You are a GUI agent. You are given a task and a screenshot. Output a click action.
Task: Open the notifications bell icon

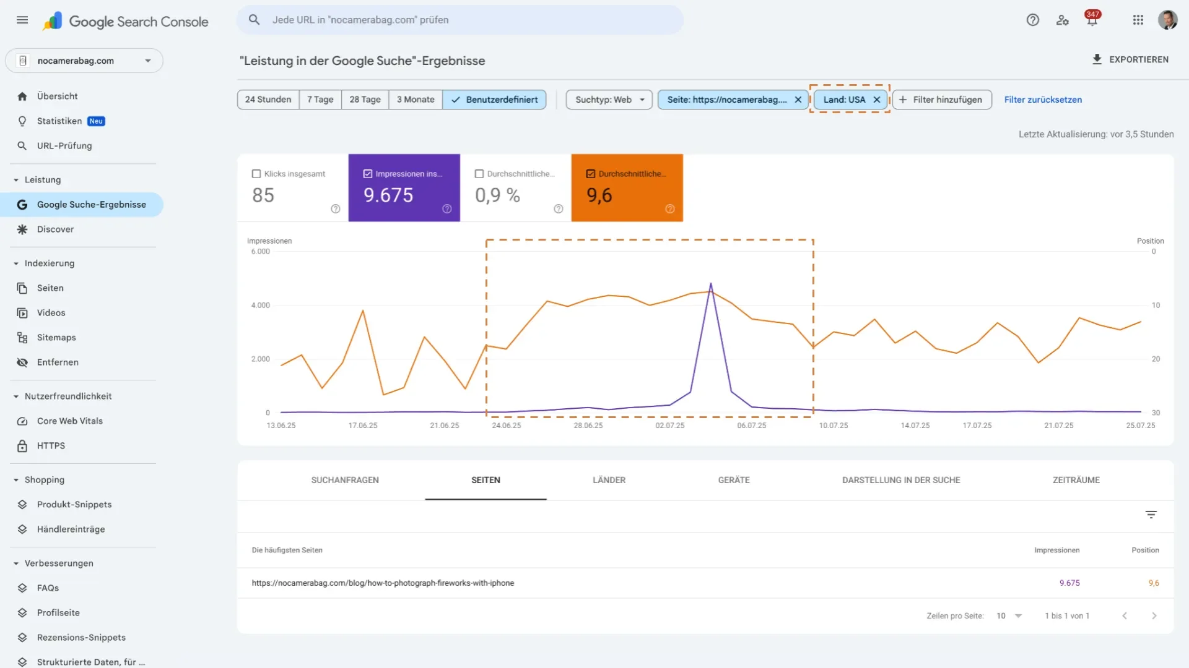1092,20
